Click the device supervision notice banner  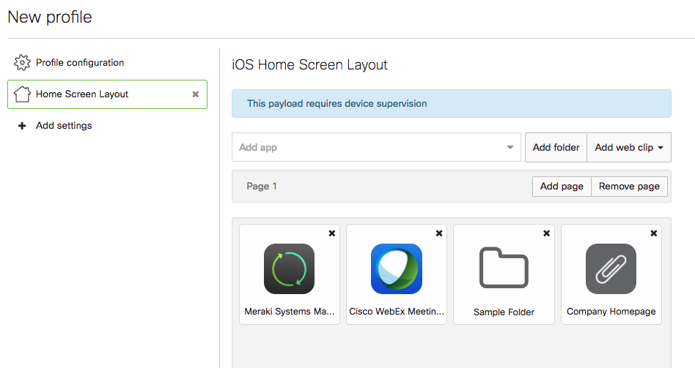[451, 103]
